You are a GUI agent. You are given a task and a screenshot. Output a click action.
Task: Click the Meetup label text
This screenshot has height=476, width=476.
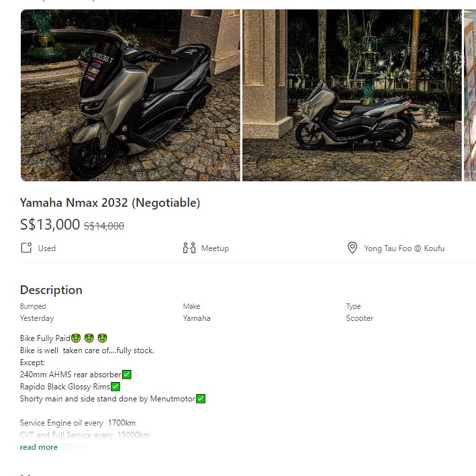click(215, 248)
